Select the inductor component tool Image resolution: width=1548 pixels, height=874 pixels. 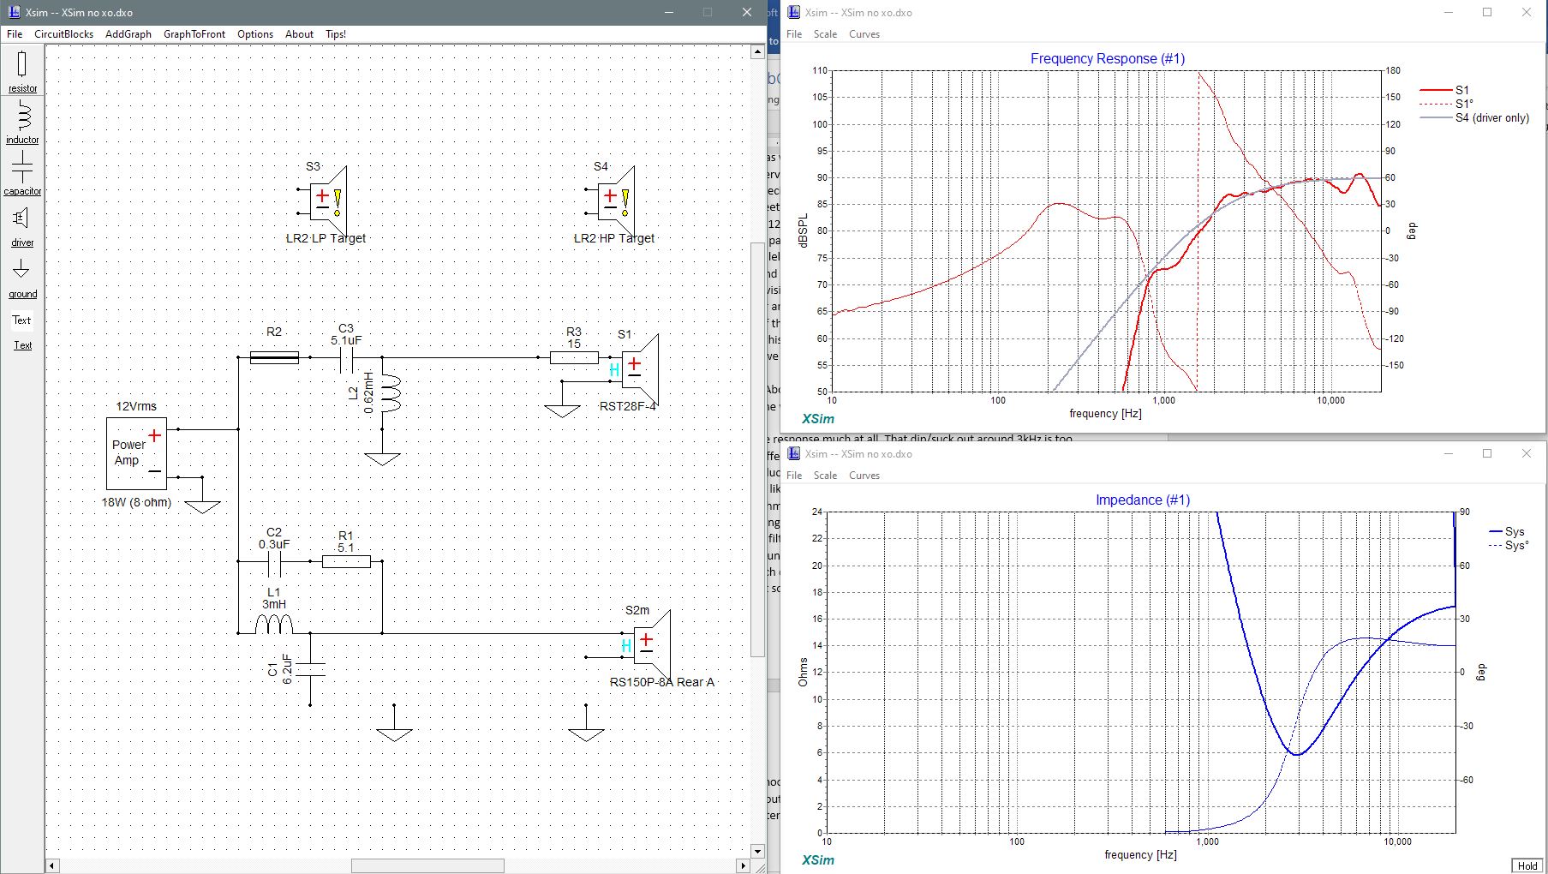[x=22, y=123]
